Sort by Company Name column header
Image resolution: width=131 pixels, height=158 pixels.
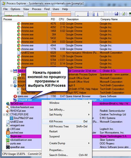109,19
